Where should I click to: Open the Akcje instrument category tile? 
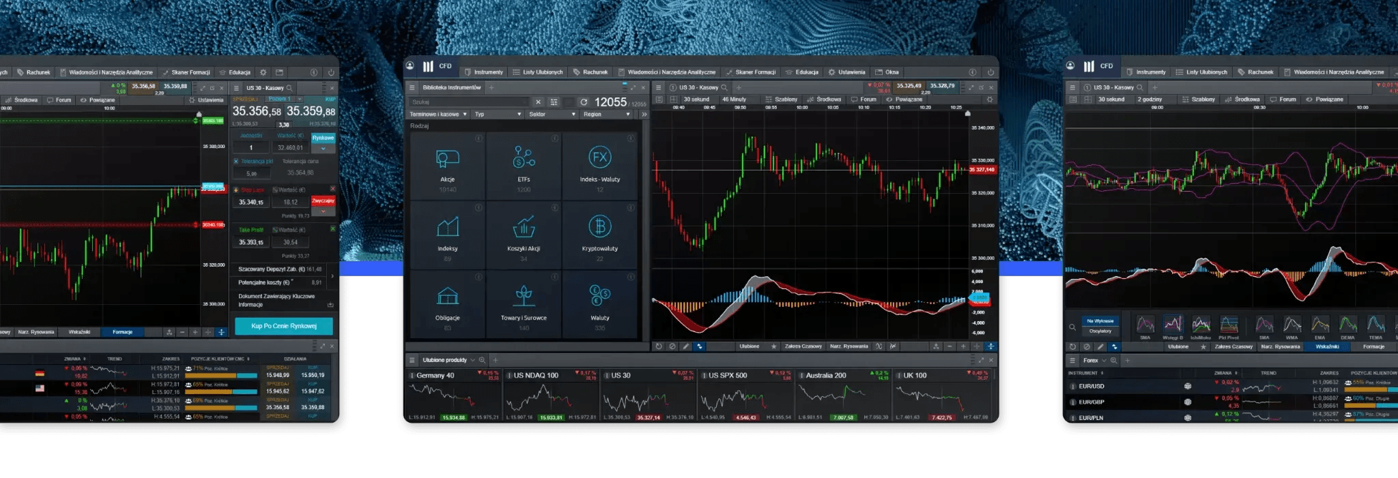tap(447, 166)
